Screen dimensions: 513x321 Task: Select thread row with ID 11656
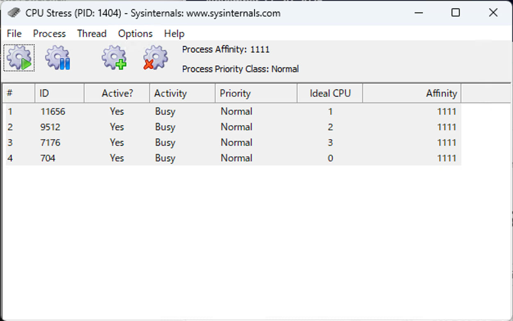click(x=232, y=111)
